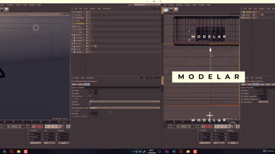The image size is (275, 154).
Task: Open After Effects from the taskbar
Action: click(x=167, y=151)
